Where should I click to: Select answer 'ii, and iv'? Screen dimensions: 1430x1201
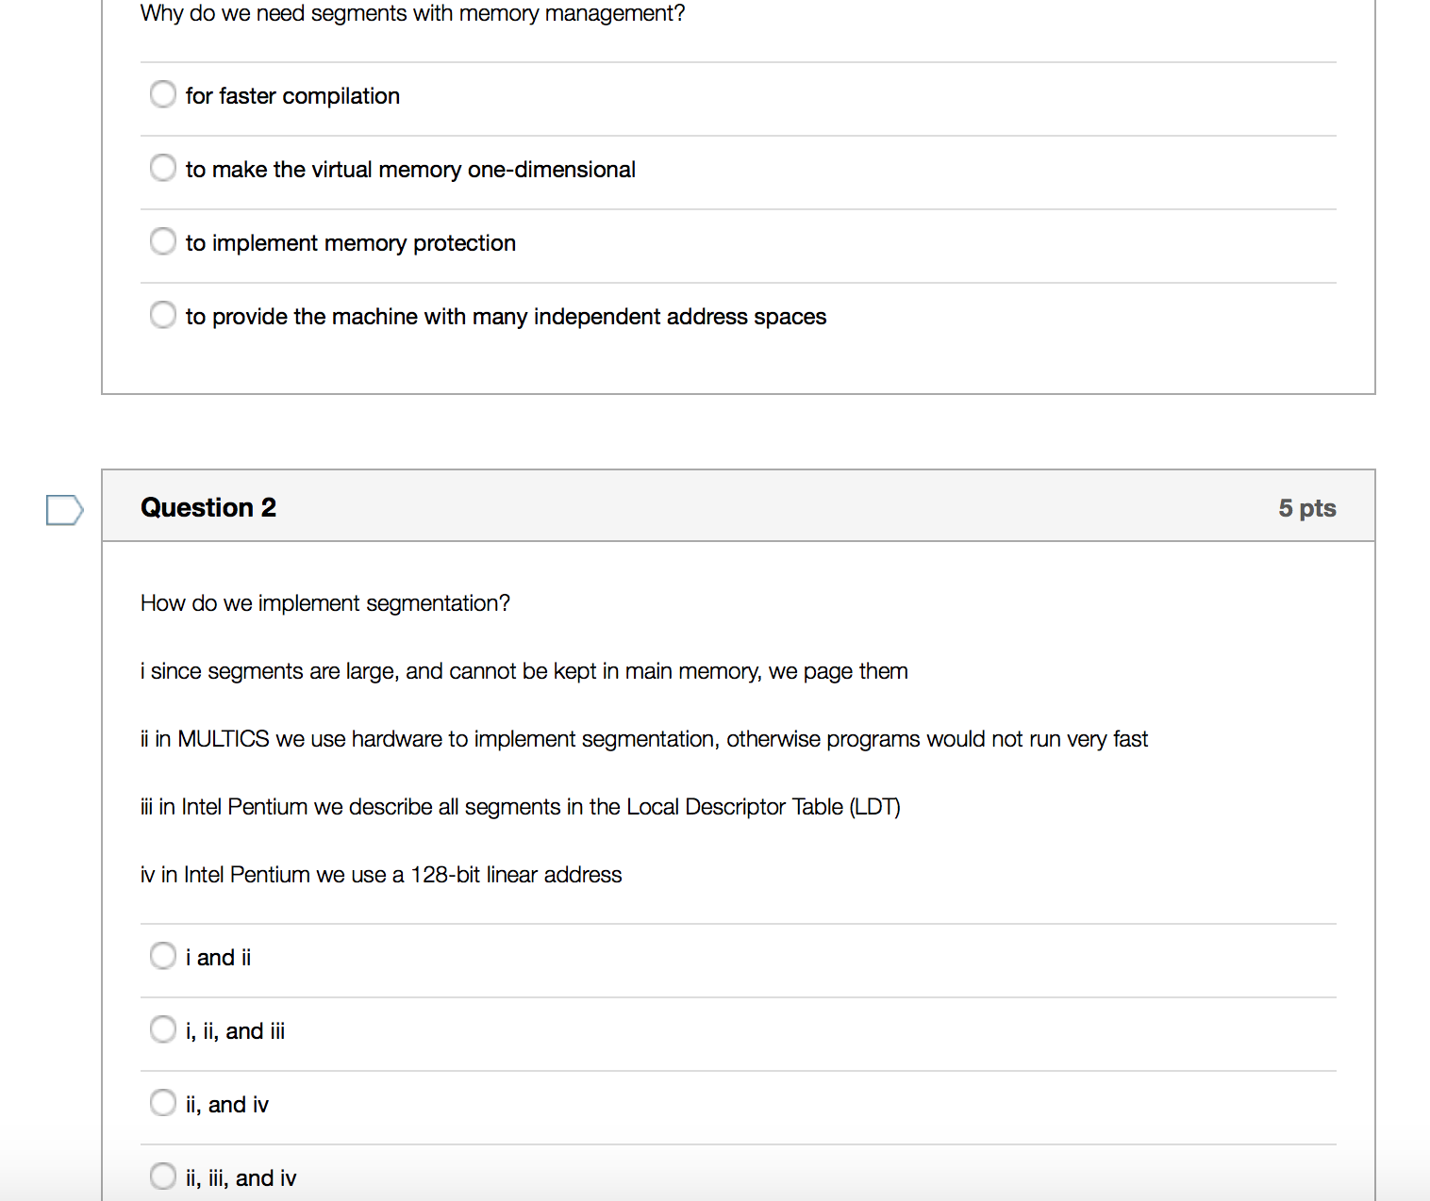pos(162,1103)
